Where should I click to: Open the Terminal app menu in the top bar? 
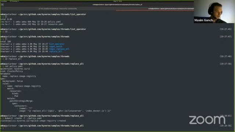[14, 1]
